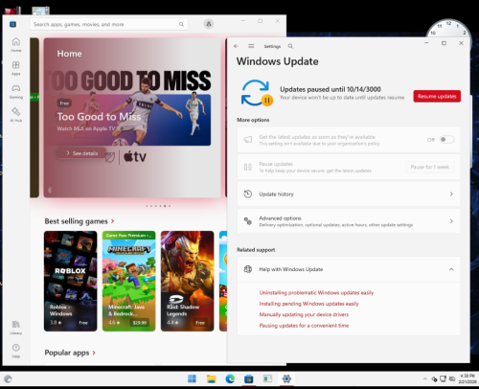Open the Store profile account icon
The width and height of the screenshot is (479, 389).
tap(209, 24)
